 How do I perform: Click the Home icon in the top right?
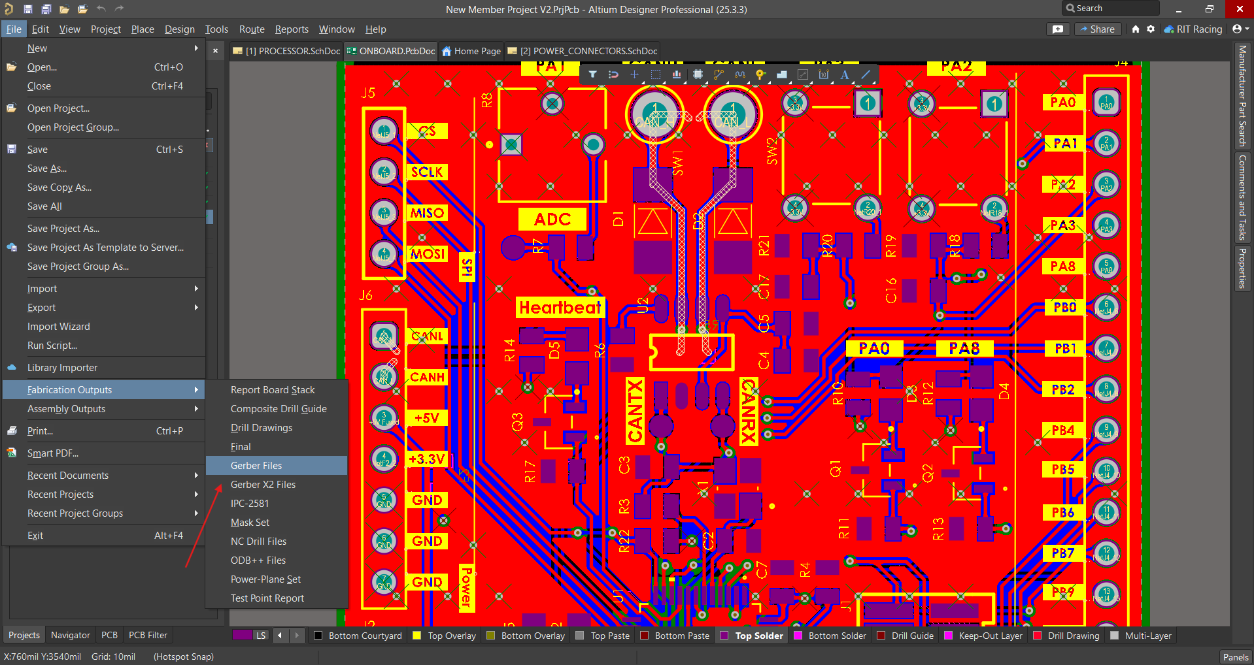[1136, 29]
